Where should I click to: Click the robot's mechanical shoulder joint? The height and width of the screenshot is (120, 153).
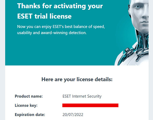pos(140,53)
